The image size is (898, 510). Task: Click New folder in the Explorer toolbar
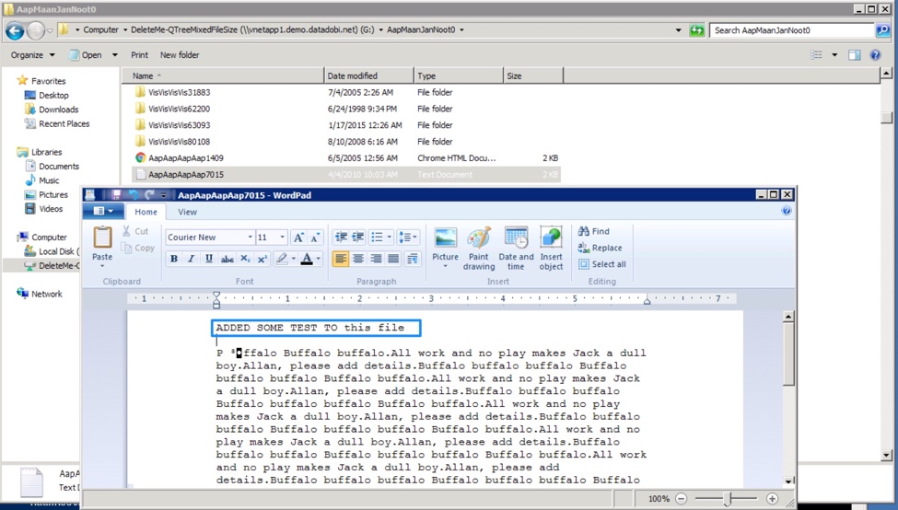pyautogui.click(x=180, y=55)
